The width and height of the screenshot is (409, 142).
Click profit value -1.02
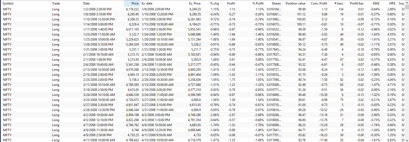point(232,75)
